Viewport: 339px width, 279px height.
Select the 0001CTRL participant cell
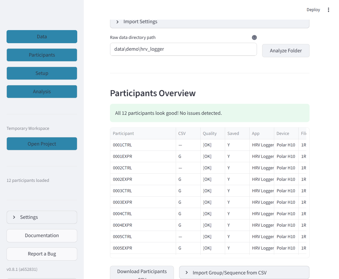[143, 145]
